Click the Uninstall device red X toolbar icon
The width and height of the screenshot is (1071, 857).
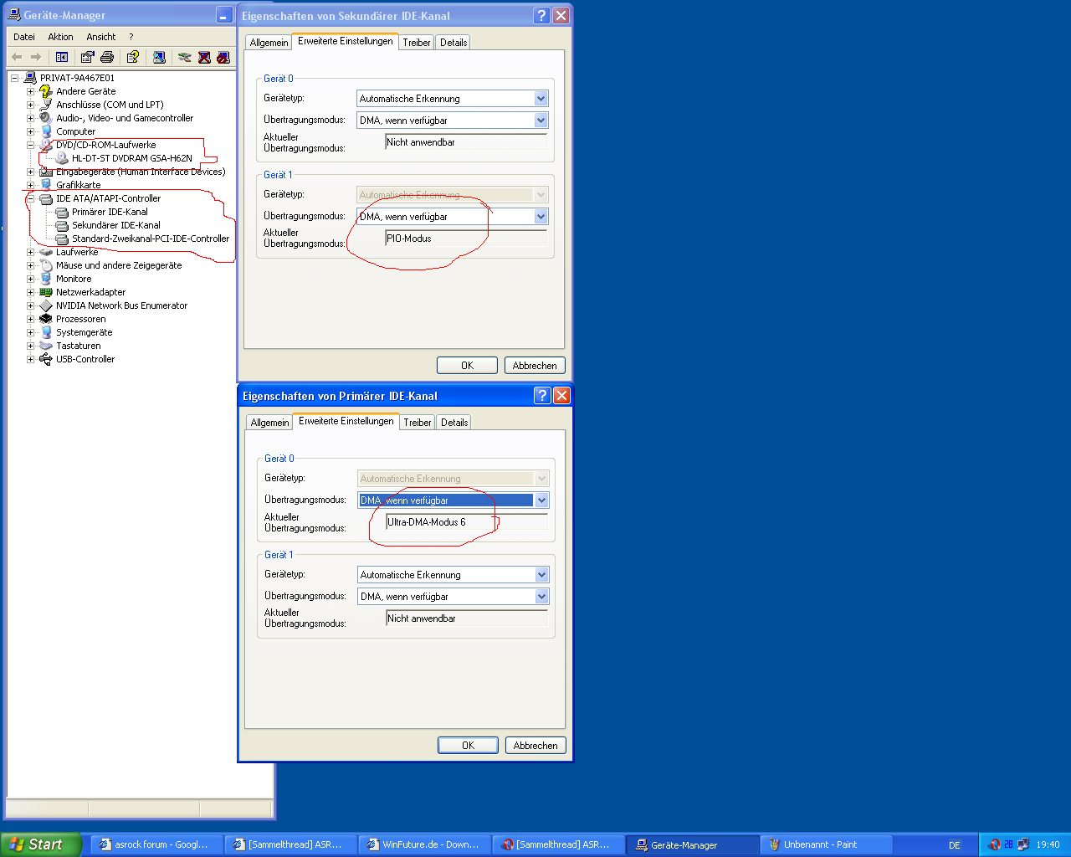click(204, 57)
